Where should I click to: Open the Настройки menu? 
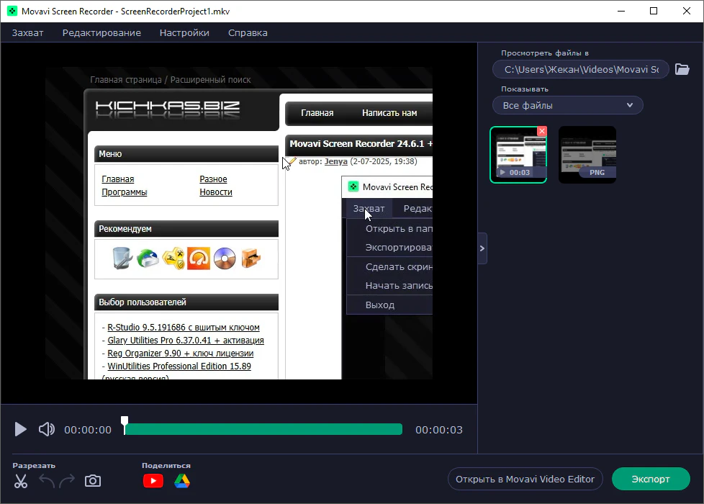pos(184,32)
